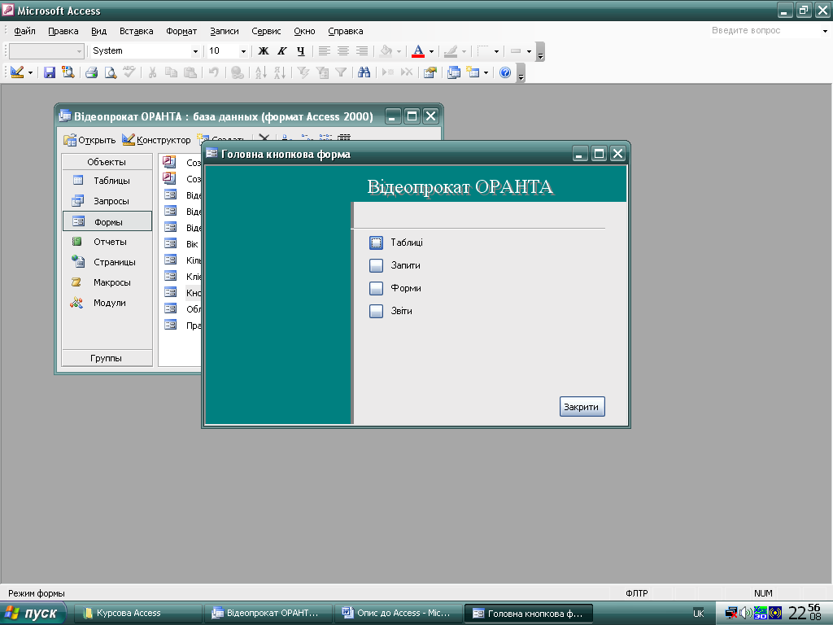
Task: Expand the fill color dropdown arrow
Action: [399, 51]
